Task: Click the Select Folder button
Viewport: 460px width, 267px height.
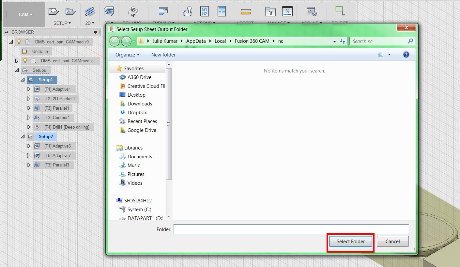Action: (x=351, y=242)
